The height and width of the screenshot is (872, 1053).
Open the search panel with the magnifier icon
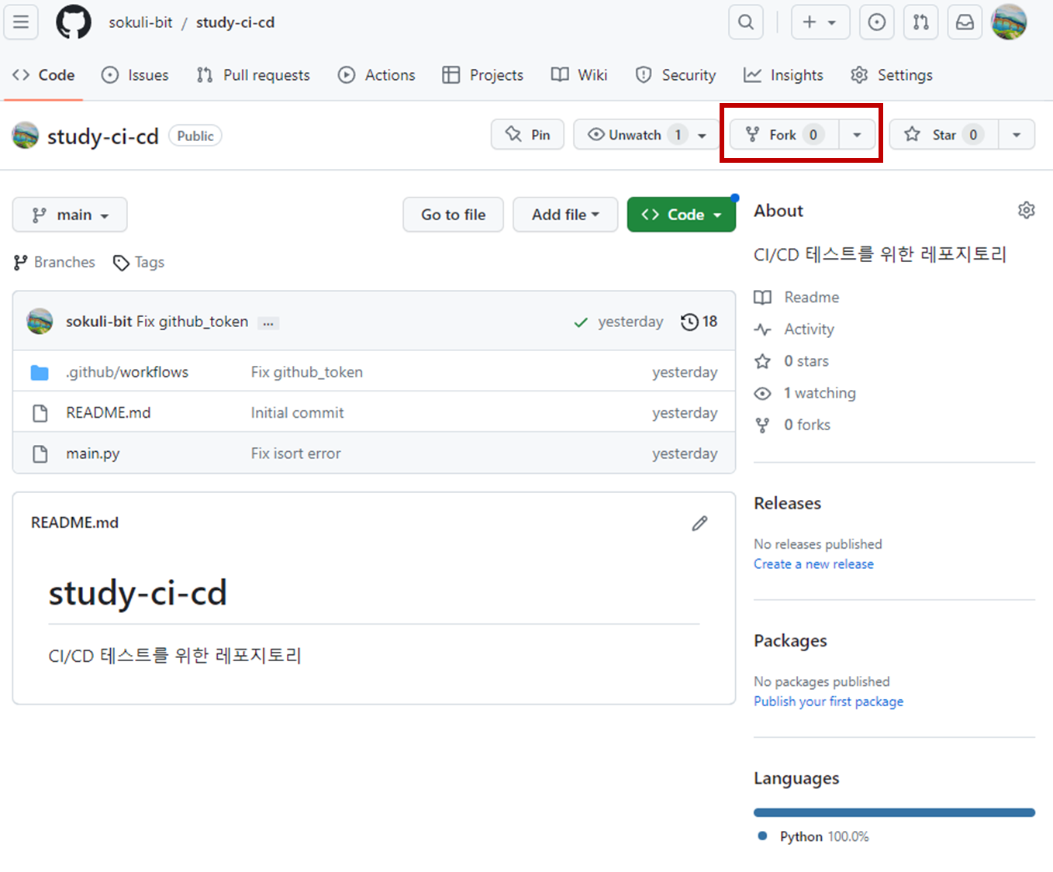(x=744, y=22)
